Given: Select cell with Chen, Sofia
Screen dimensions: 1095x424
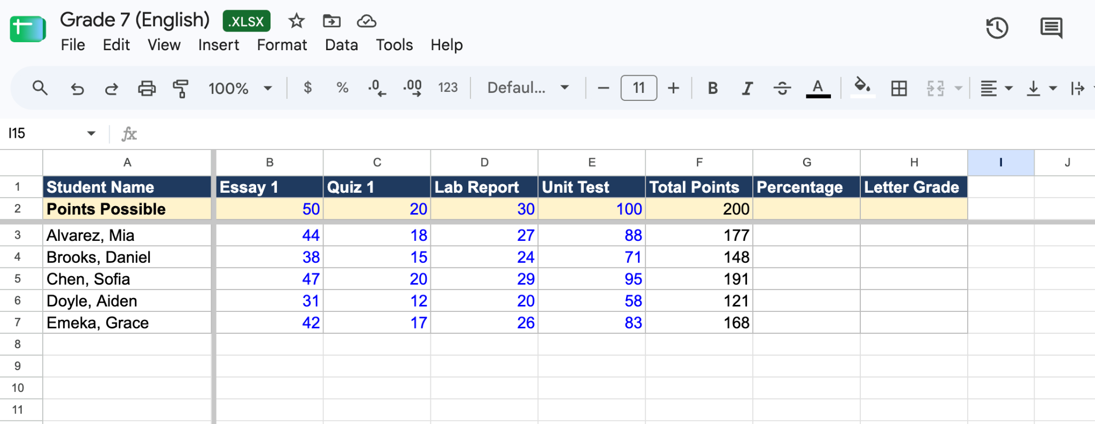Looking at the screenshot, I should 127,279.
